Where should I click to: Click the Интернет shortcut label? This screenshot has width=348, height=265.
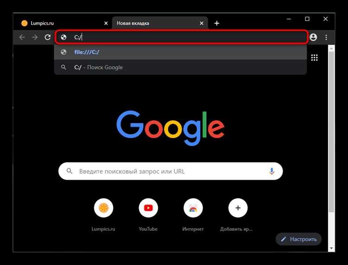(193, 229)
